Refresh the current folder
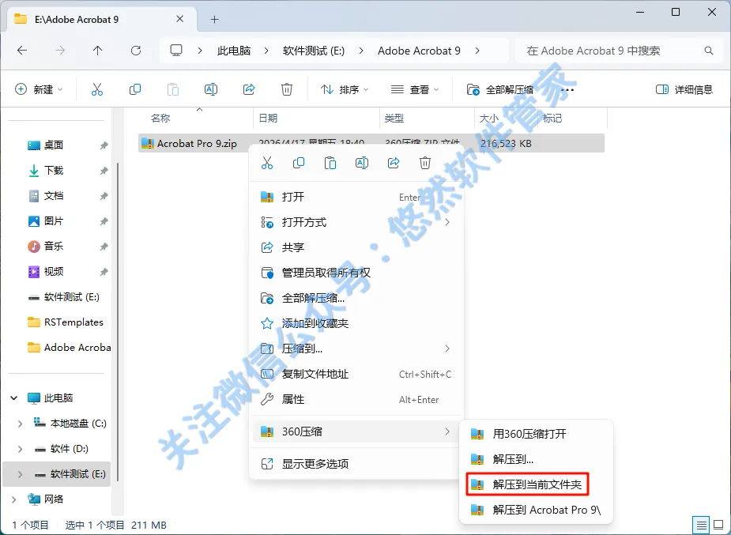The image size is (731, 535). click(136, 51)
